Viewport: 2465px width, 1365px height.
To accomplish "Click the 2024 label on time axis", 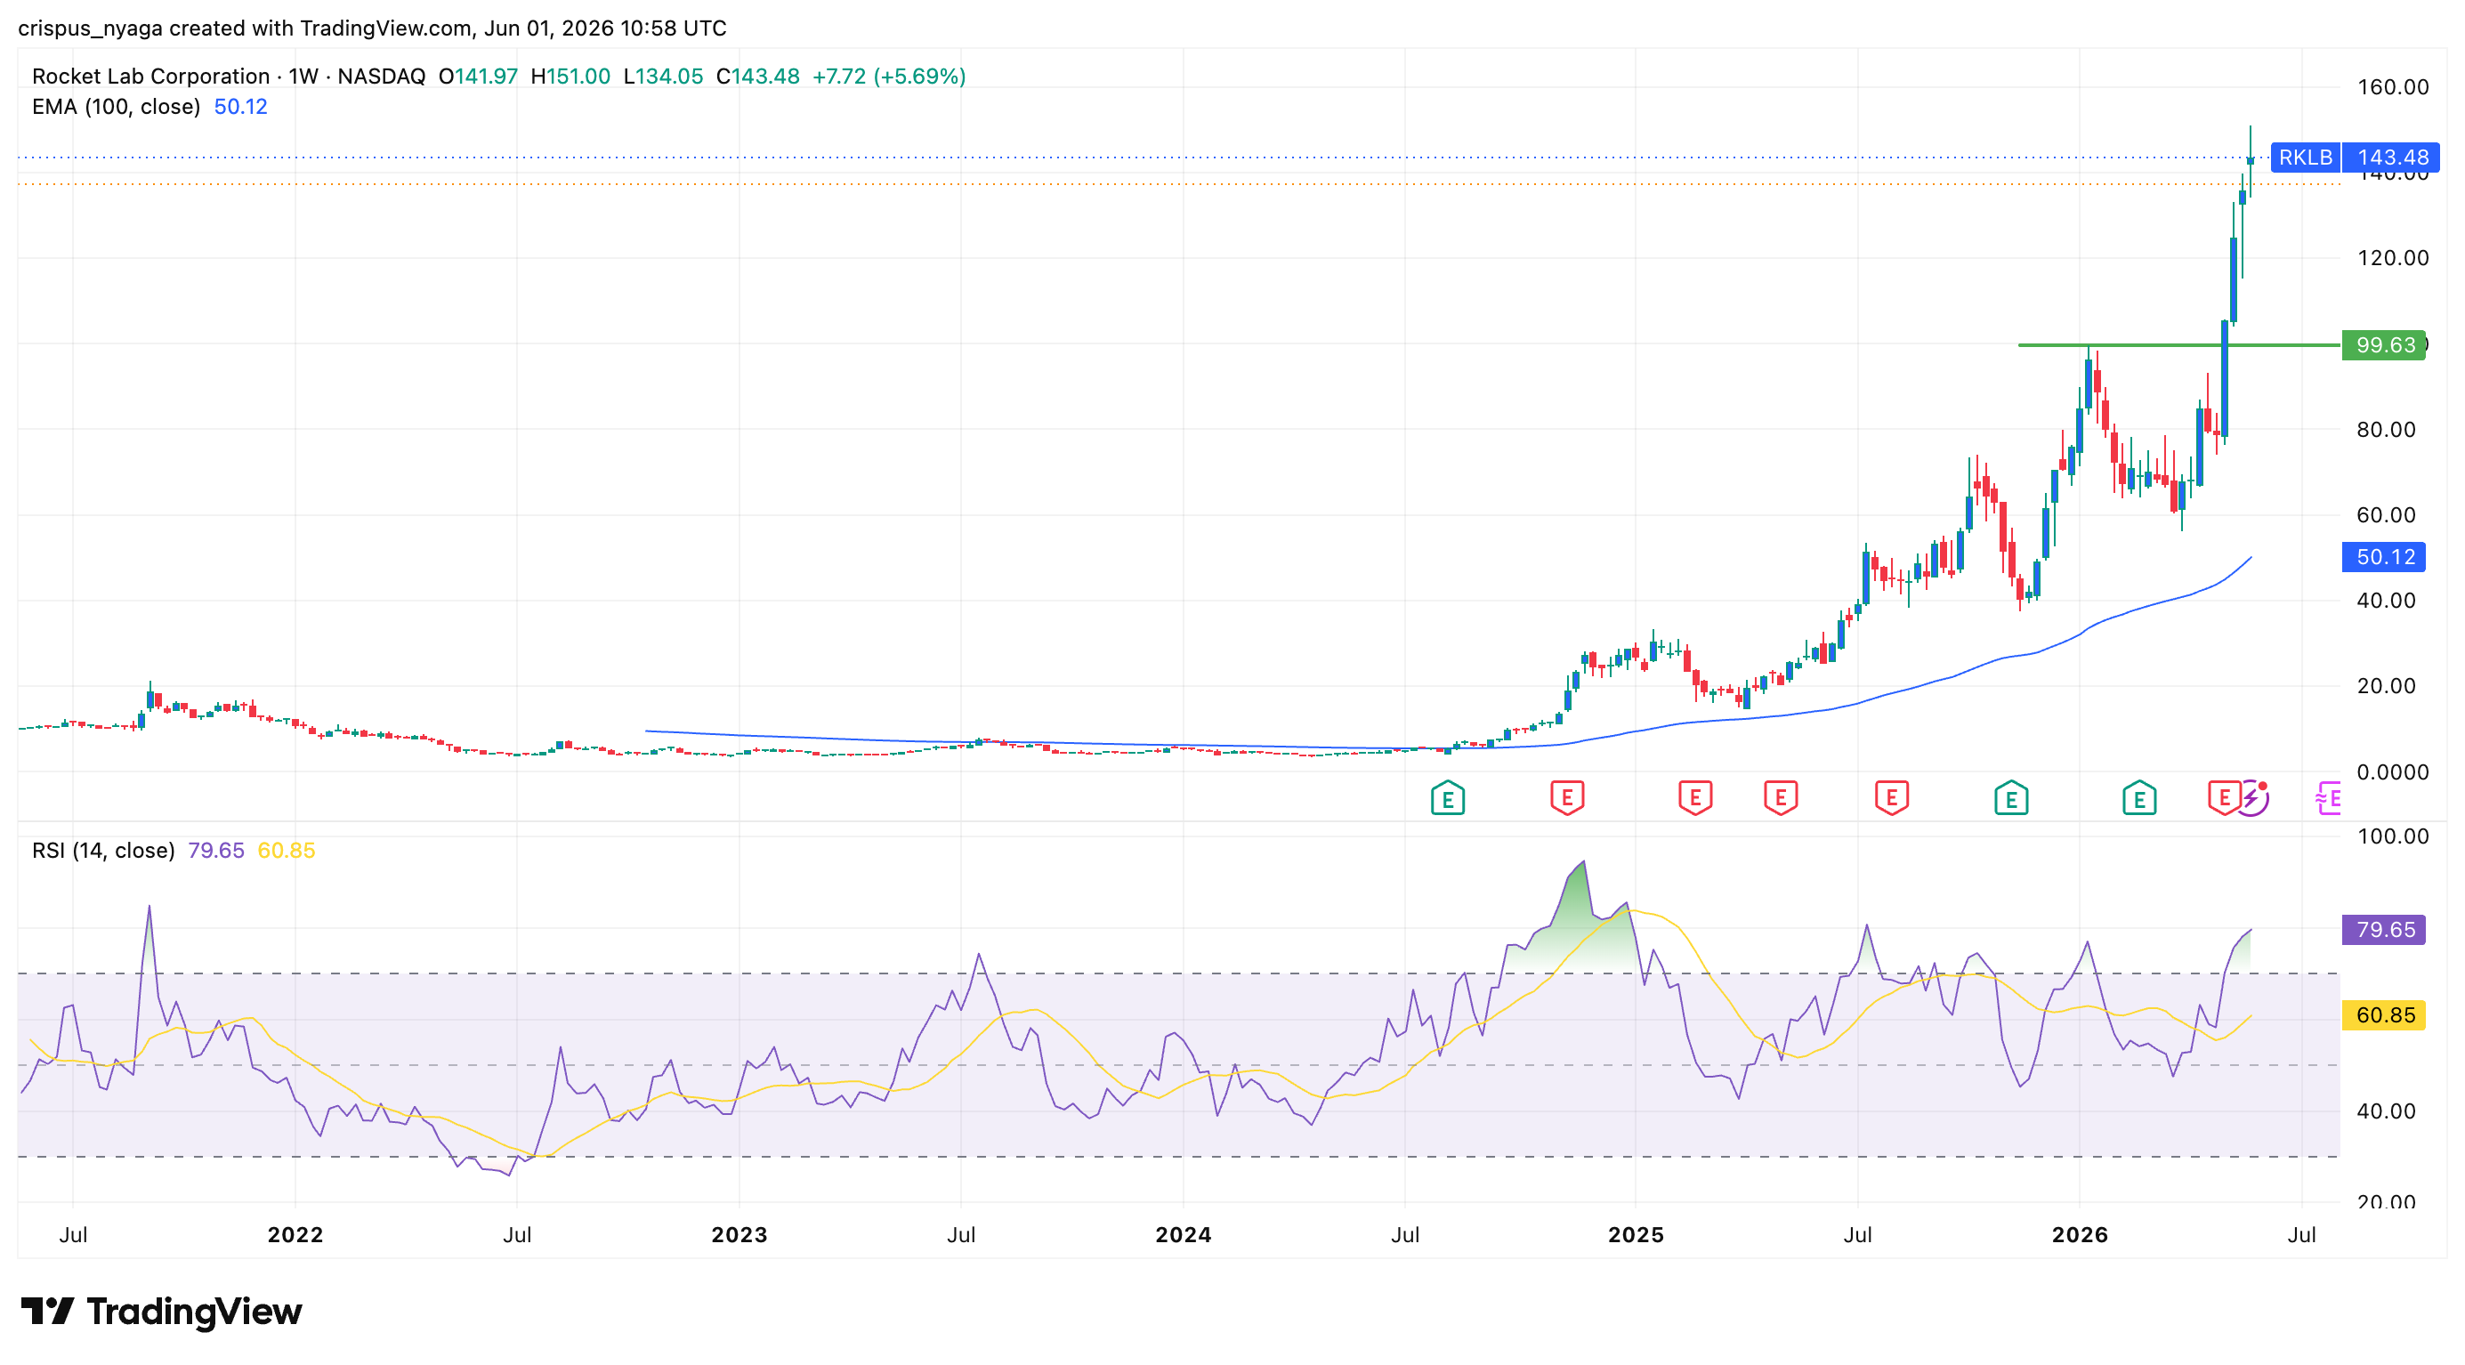I will coord(1183,1235).
